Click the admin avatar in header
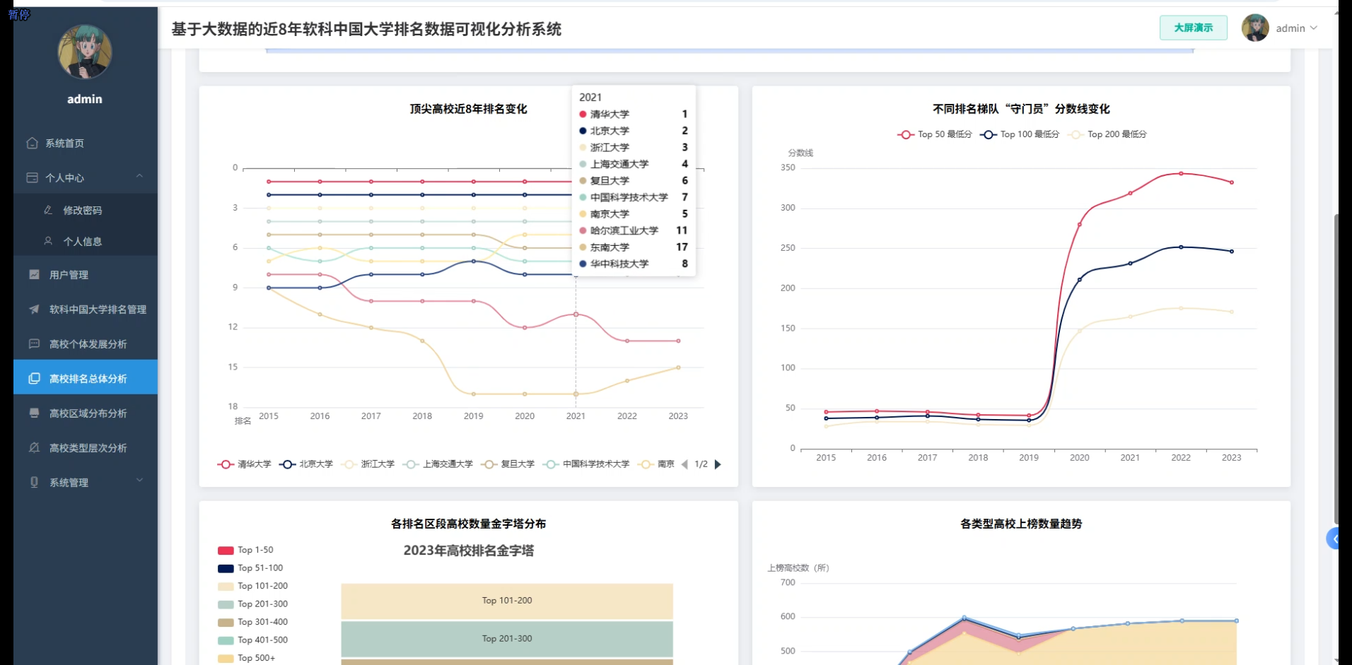This screenshot has width=1352, height=665. [x=1255, y=28]
